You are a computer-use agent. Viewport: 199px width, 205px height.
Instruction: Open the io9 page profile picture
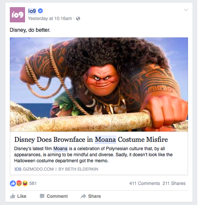(17, 15)
